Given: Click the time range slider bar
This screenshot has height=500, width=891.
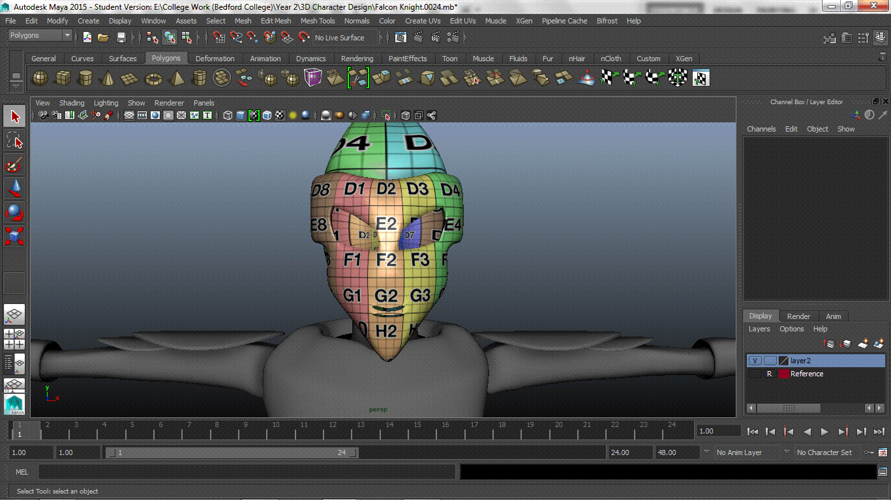Looking at the screenshot, I should pos(232,452).
